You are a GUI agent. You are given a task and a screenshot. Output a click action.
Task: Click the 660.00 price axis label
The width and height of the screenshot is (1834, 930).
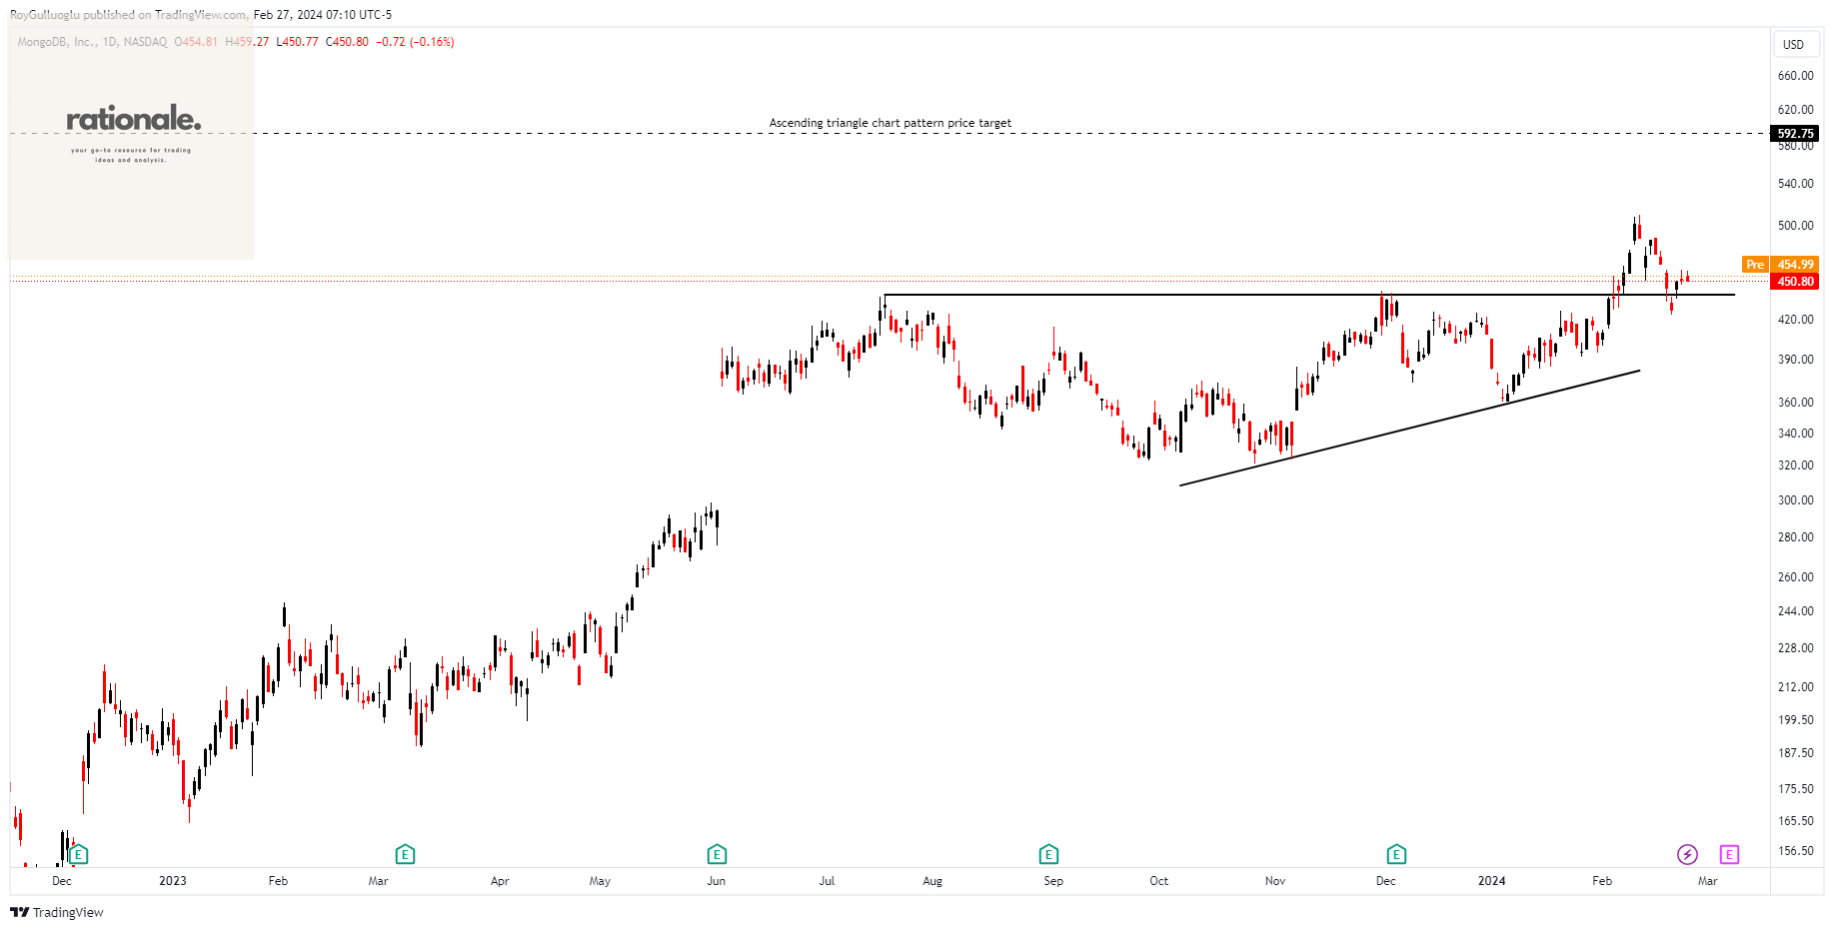pos(1795,76)
